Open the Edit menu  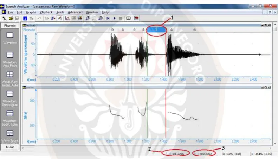point(19,12)
